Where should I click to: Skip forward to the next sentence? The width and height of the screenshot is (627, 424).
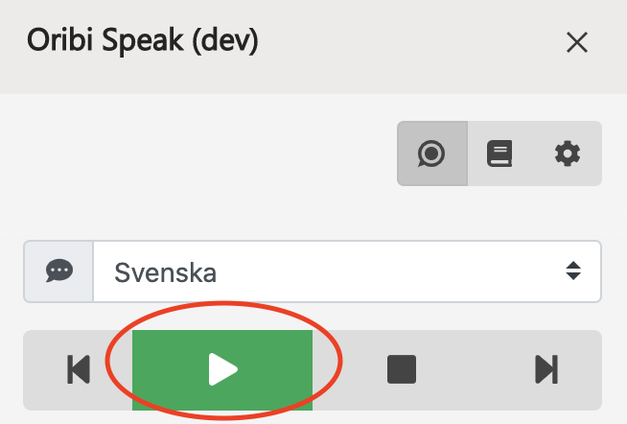tap(546, 370)
